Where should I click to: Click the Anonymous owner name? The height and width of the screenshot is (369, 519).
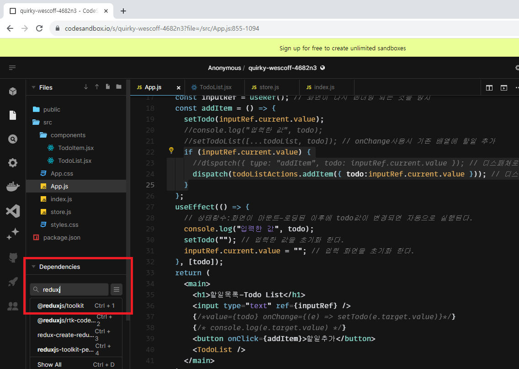224,68
